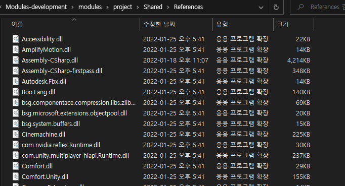Viewport: 345px width, 186px height.
Task: Expand the chevron after project breadcrumb
Action: 138,7
